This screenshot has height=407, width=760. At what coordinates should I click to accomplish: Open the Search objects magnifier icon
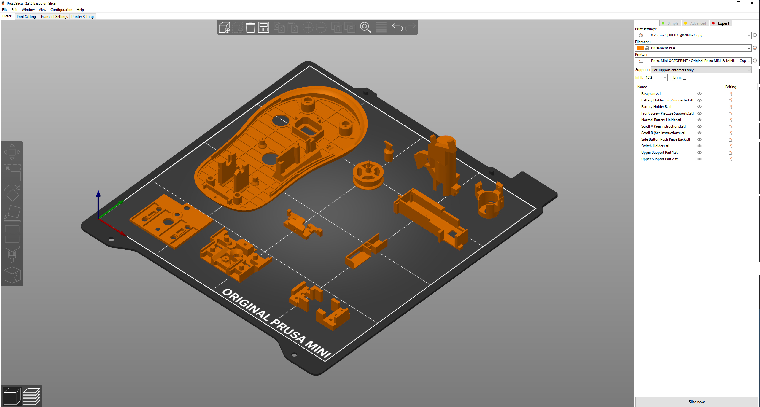[x=365, y=27]
